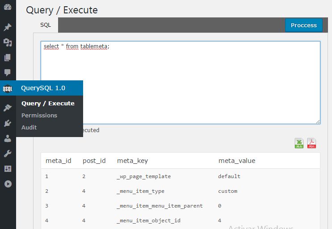Open the Plugins plug icon
Viewport: 332px width, 229px height.
(x=8, y=123)
